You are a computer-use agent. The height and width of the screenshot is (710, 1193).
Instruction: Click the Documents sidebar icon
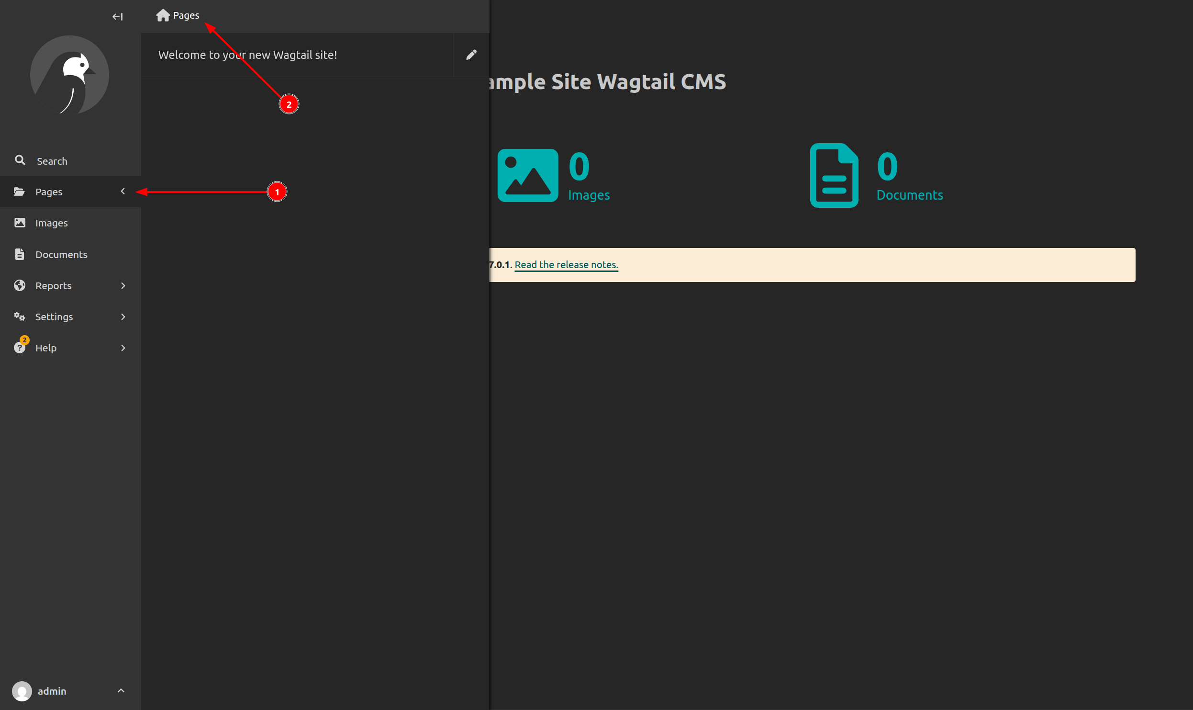pos(20,254)
